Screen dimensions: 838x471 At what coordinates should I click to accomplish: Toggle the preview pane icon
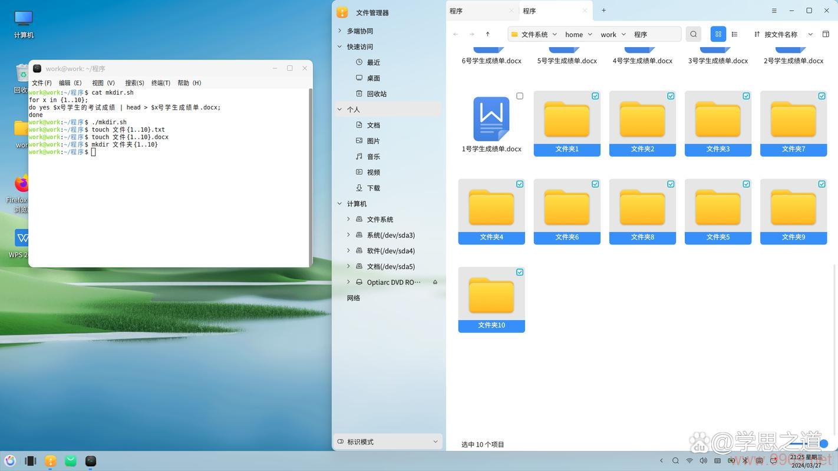point(826,34)
